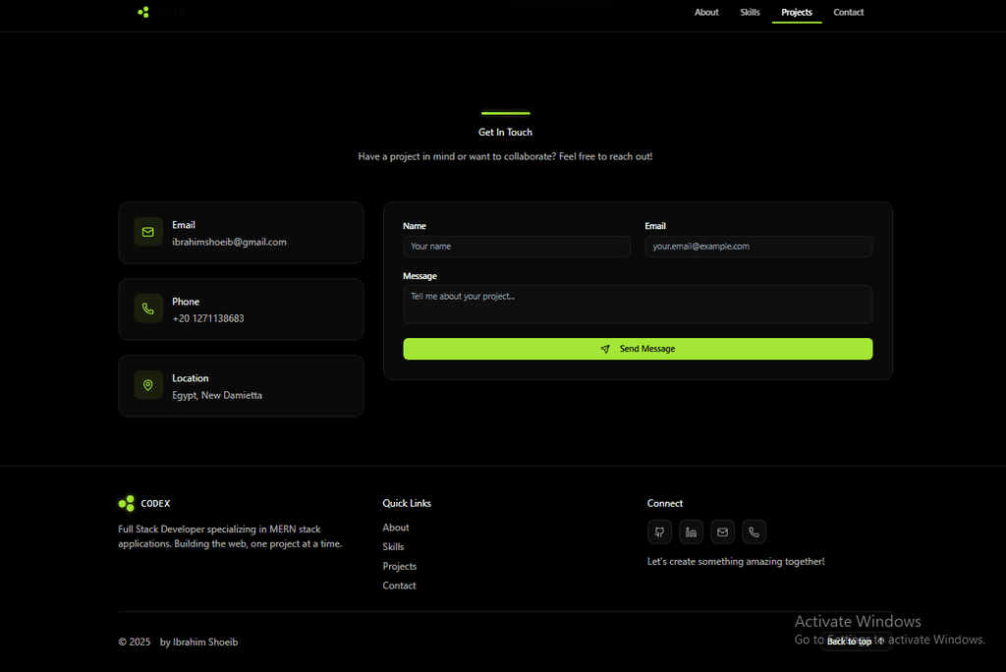This screenshot has height=672, width=1006.
Task: Click the phone icon in Phone card
Action: pos(148,308)
